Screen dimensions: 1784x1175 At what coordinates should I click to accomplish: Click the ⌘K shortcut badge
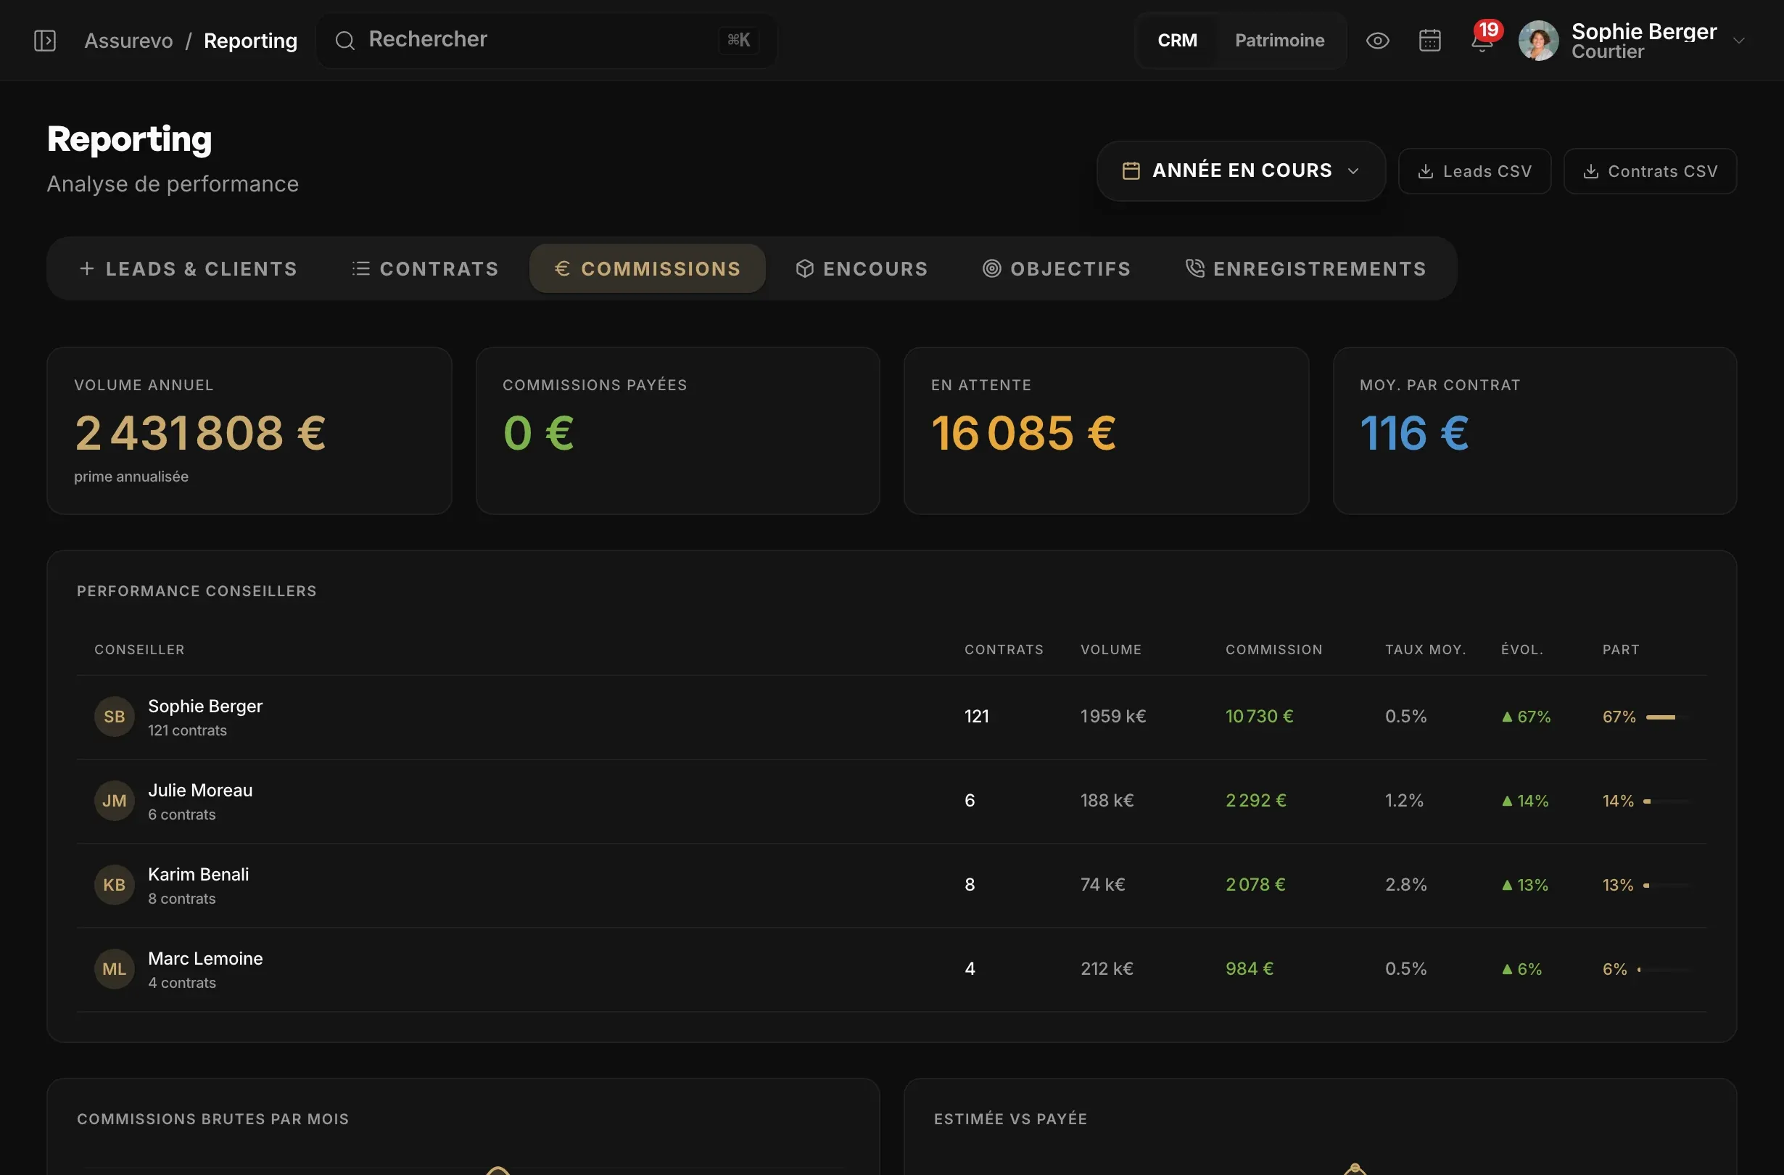click(x=738, y=41)
